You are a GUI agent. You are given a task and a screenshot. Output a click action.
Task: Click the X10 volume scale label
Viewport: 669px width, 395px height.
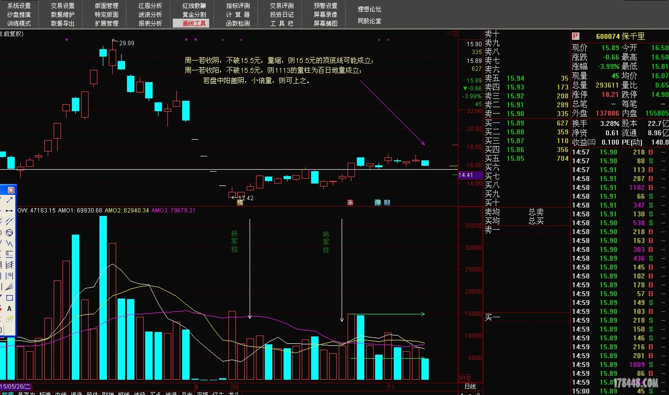[x=464, y=377]
